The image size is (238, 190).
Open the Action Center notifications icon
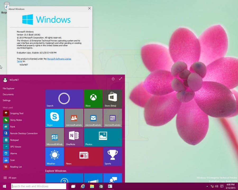click(x=222, y=186)
